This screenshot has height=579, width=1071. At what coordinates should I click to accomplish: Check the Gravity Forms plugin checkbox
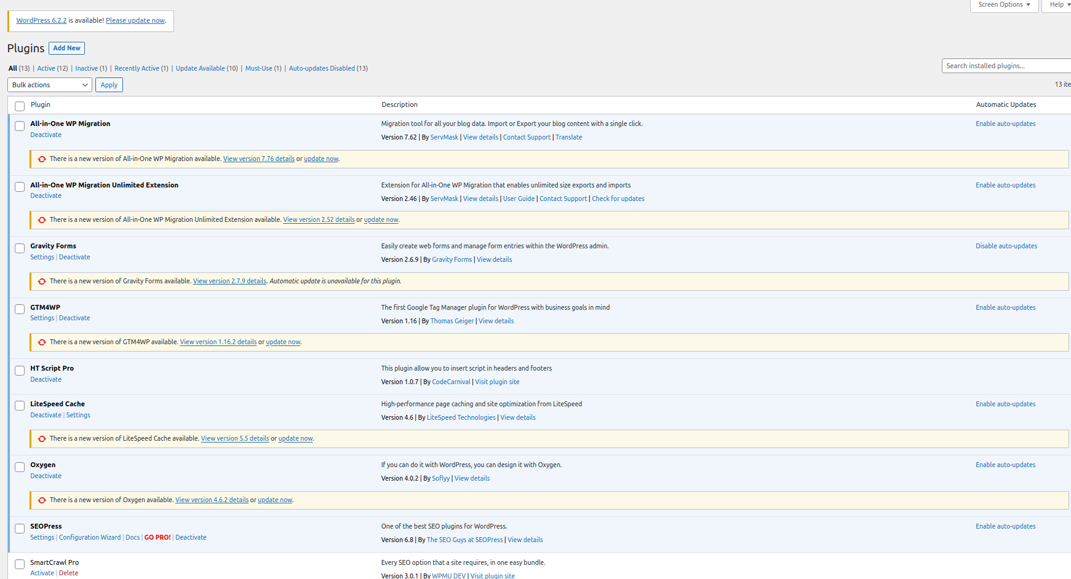click(20, 248)
